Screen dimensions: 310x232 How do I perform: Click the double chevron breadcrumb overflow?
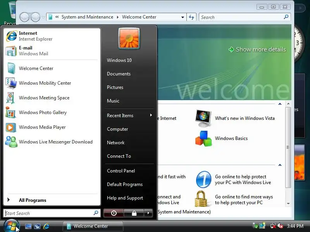[57, 17]
